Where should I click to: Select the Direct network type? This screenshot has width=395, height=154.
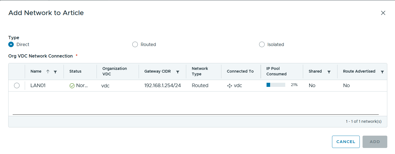(11, 44)
